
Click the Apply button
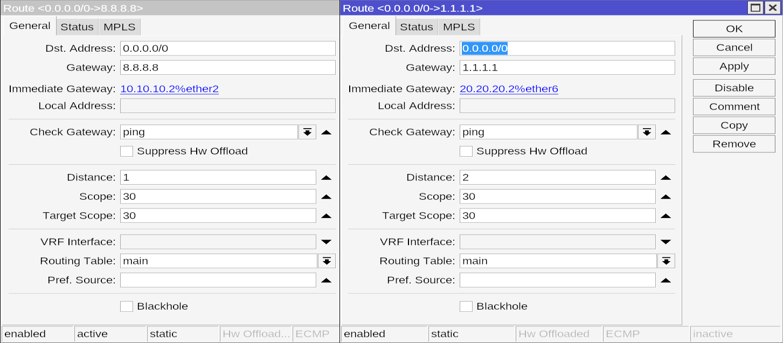tap(734, 66)
